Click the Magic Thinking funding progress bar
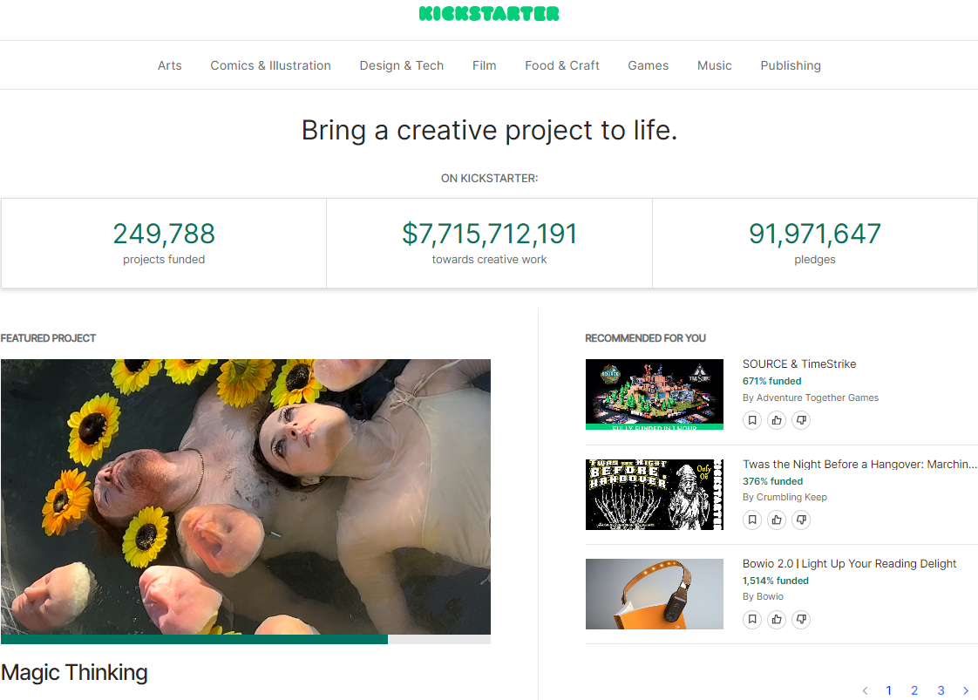978x700 pixels. pos(245,639)
